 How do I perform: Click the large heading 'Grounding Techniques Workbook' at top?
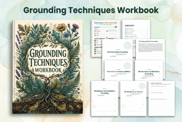point(91,10)
